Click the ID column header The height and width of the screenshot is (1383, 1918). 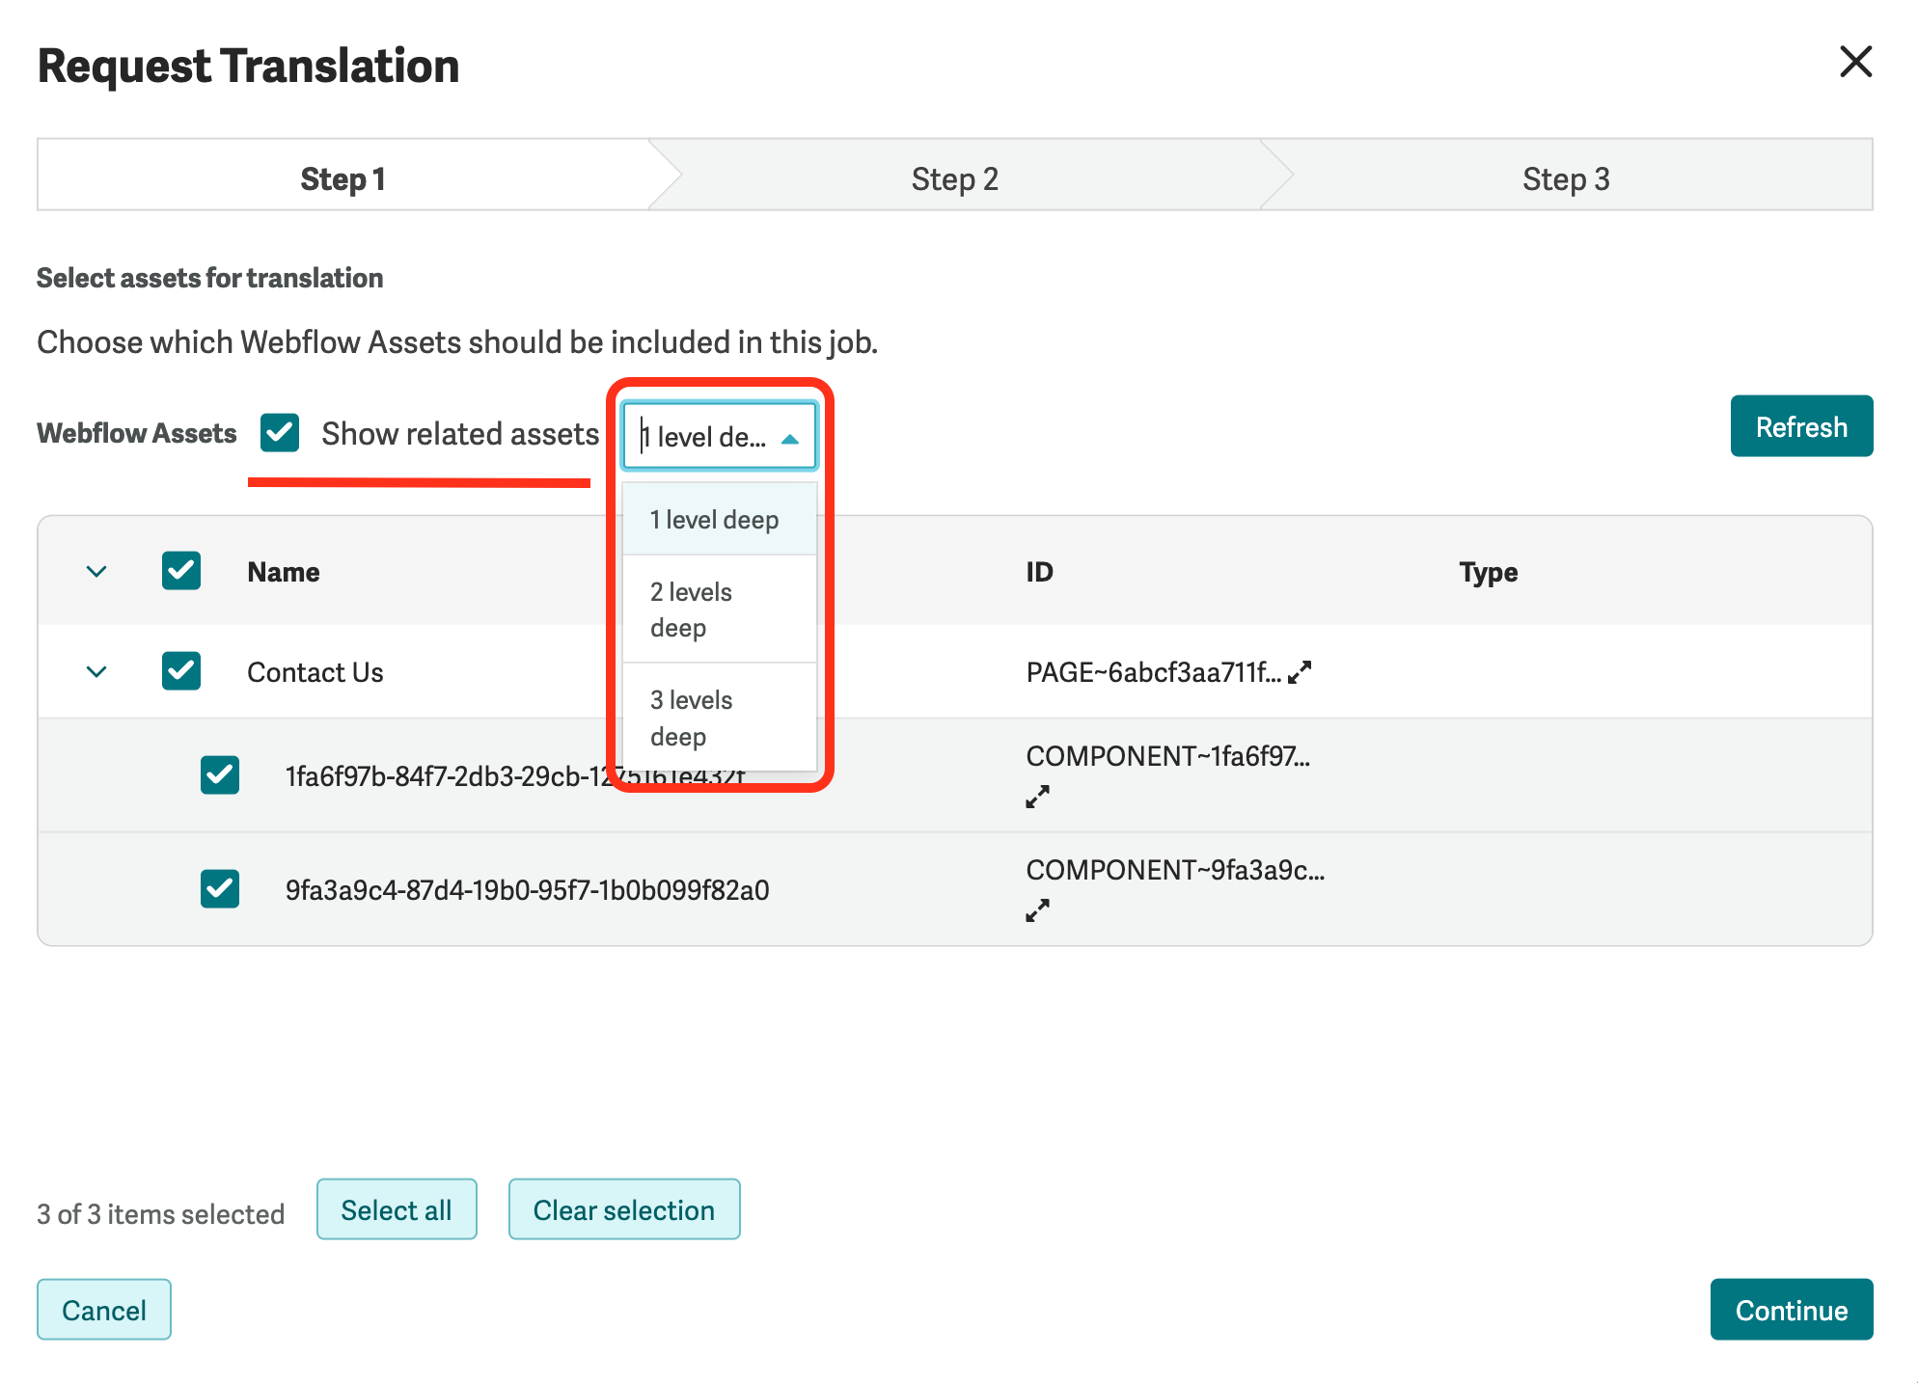coord(1039,572)
